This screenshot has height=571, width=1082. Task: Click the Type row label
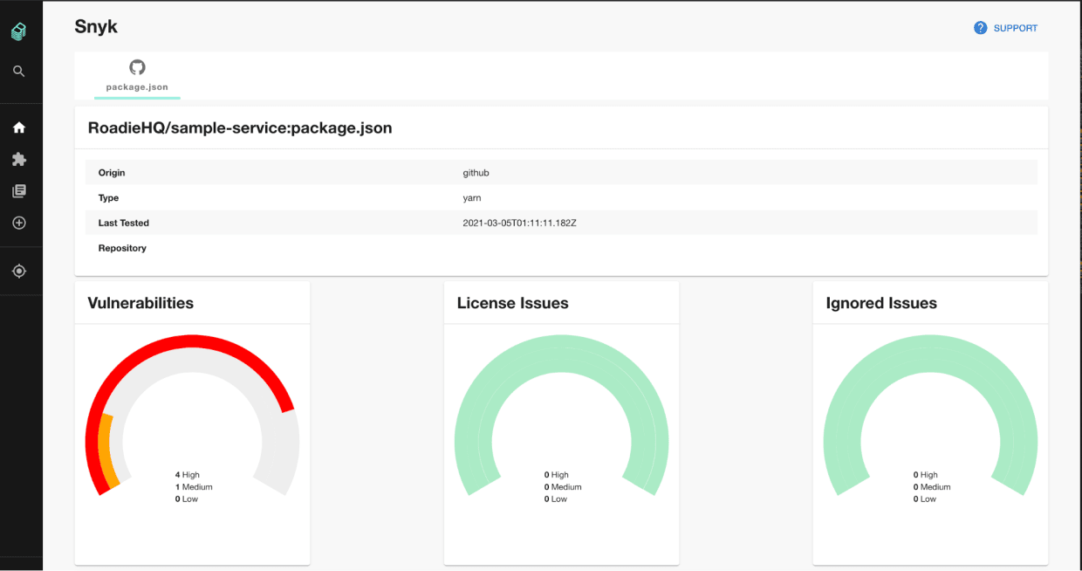click(x=108, y=198)
